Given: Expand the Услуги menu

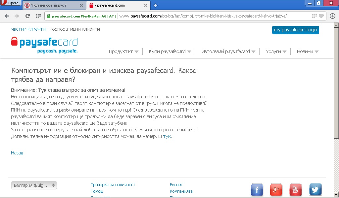Looking at the screenshot, I should 276,51.
